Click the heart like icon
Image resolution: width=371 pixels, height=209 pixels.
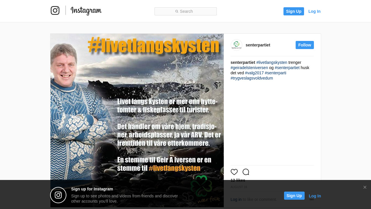click(x=234, y=172)
